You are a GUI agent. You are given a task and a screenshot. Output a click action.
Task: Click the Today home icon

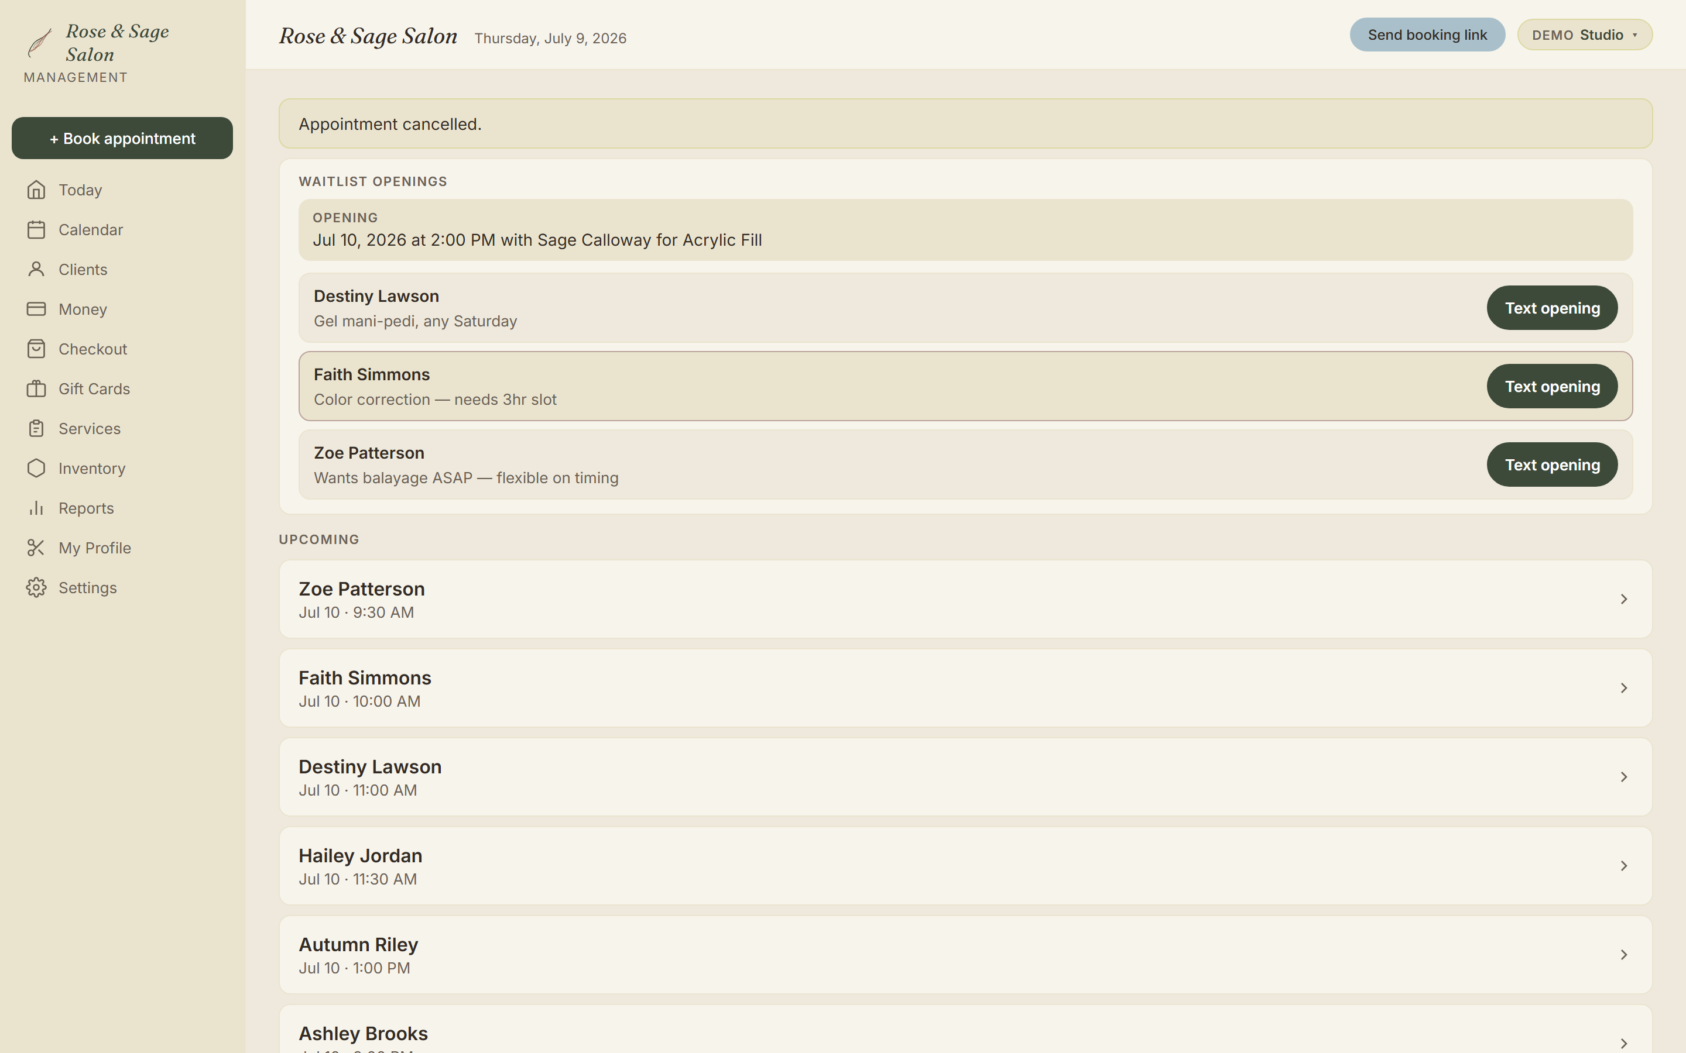point(36,190)
